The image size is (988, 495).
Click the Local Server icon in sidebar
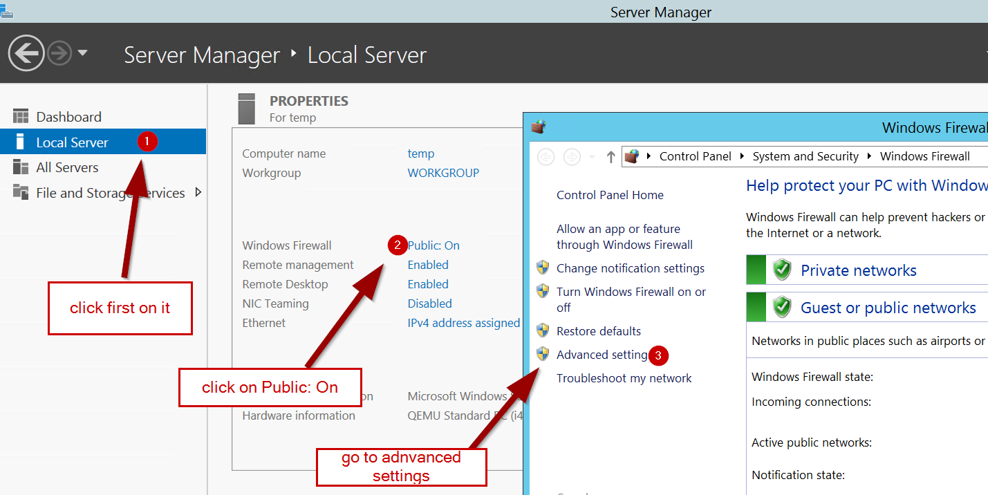tap(21, 142)
